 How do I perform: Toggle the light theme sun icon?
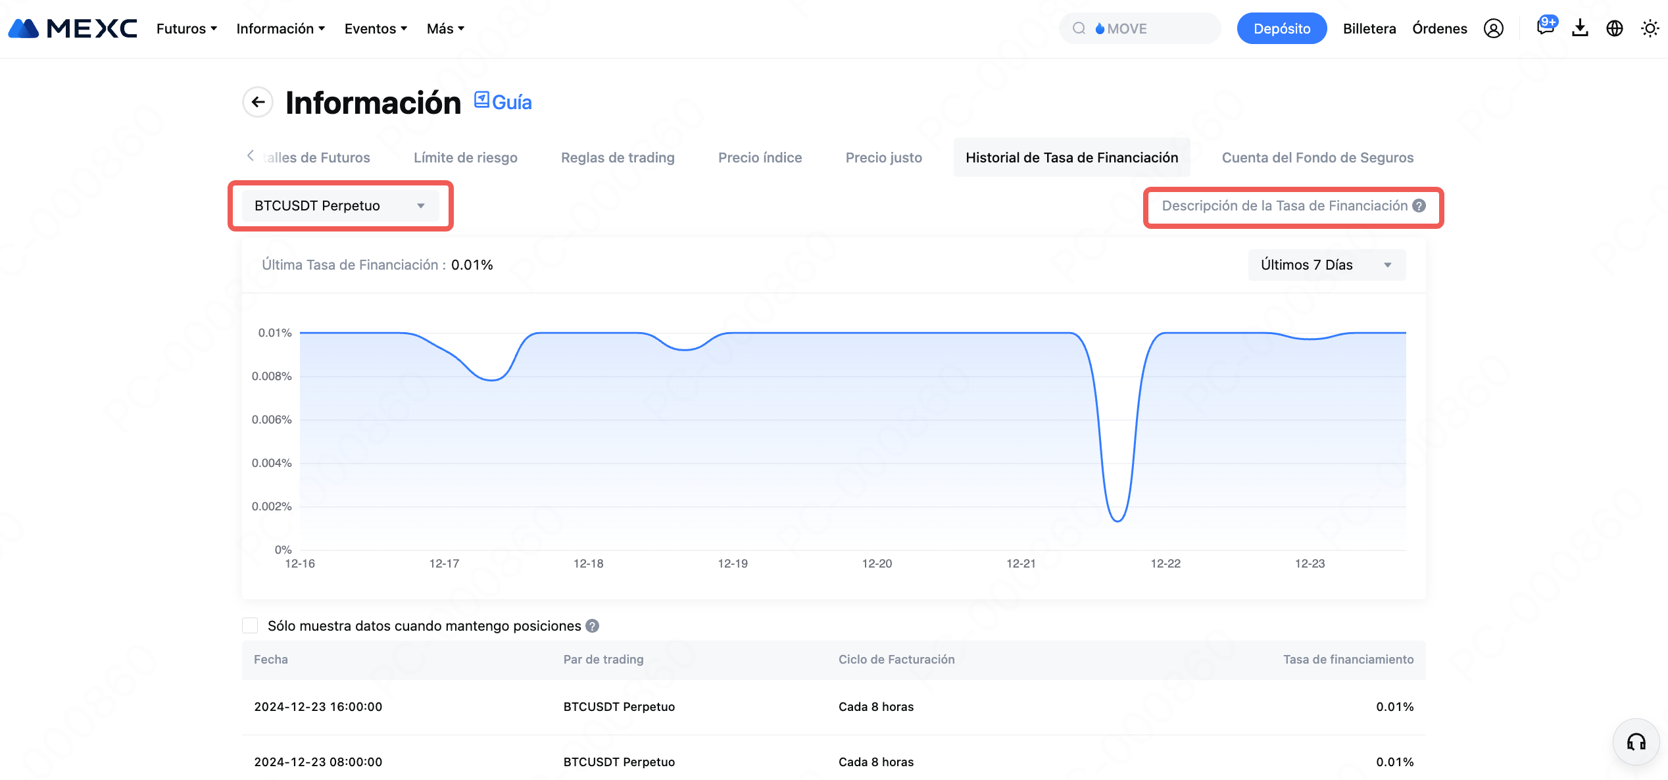(1650, 28)
